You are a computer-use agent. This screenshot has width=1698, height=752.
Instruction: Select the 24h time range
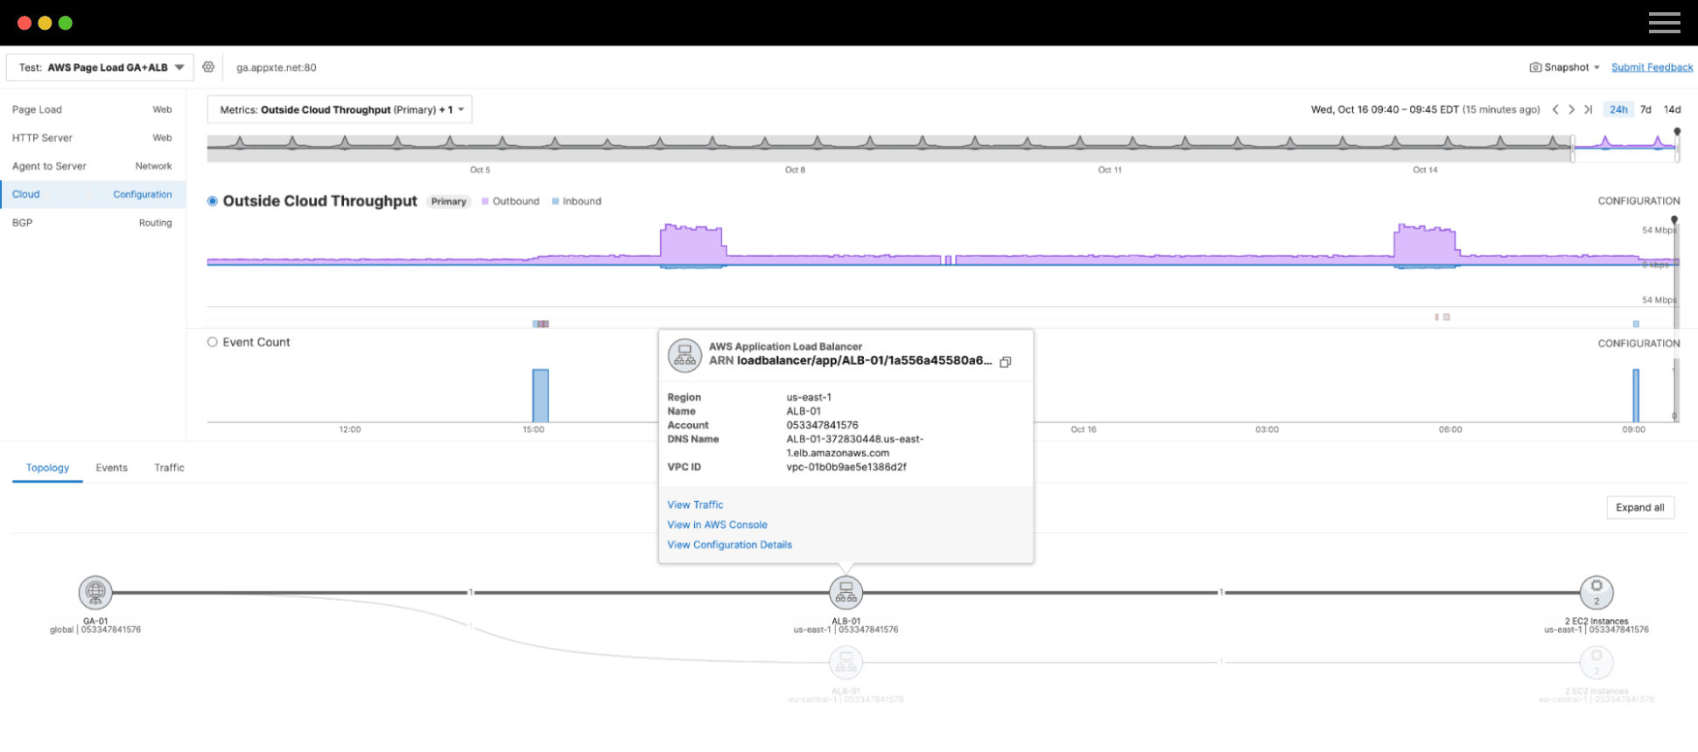click(1618, 109)
